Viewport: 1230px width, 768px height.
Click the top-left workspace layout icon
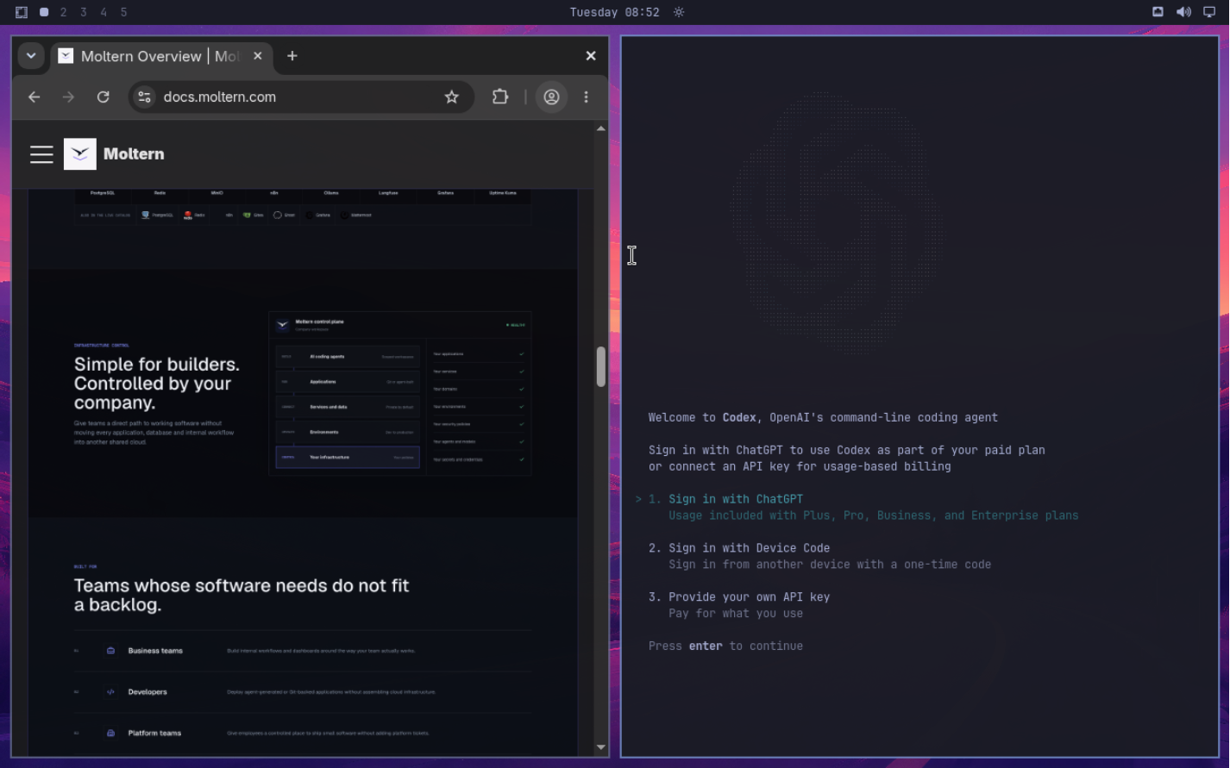pyautogui.click(x=22, y=12)
